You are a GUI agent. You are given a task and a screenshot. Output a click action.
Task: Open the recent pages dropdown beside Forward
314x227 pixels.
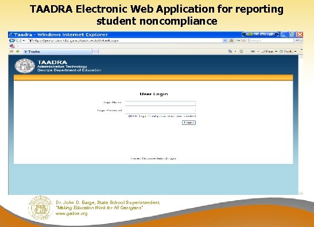24,41
